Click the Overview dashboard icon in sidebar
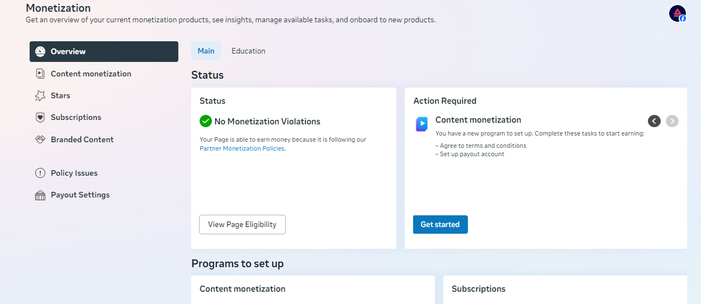The height and width of the screenshot is (304, 701). pyautogui.click(x=40, y=51)
